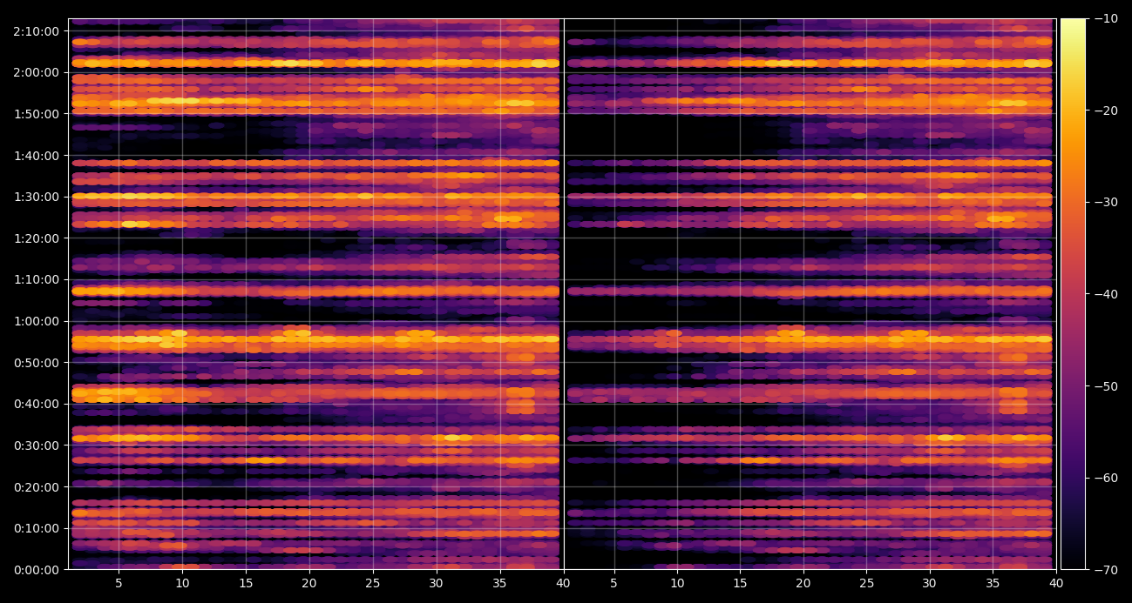This screenshot has width=1132, height=603.
Task: Click x-axis tick 25 under right heatmap
Action: click(866, 583)
